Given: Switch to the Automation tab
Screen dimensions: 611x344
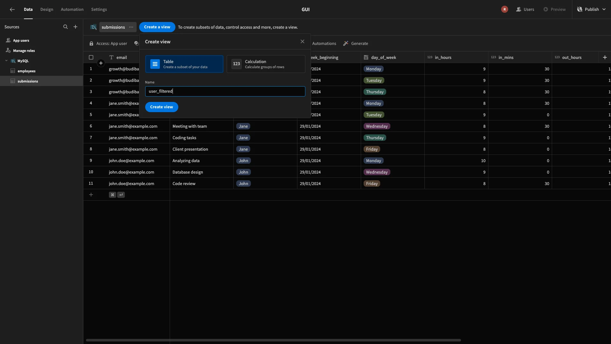Looking at the screenshot, I should 72,10.
